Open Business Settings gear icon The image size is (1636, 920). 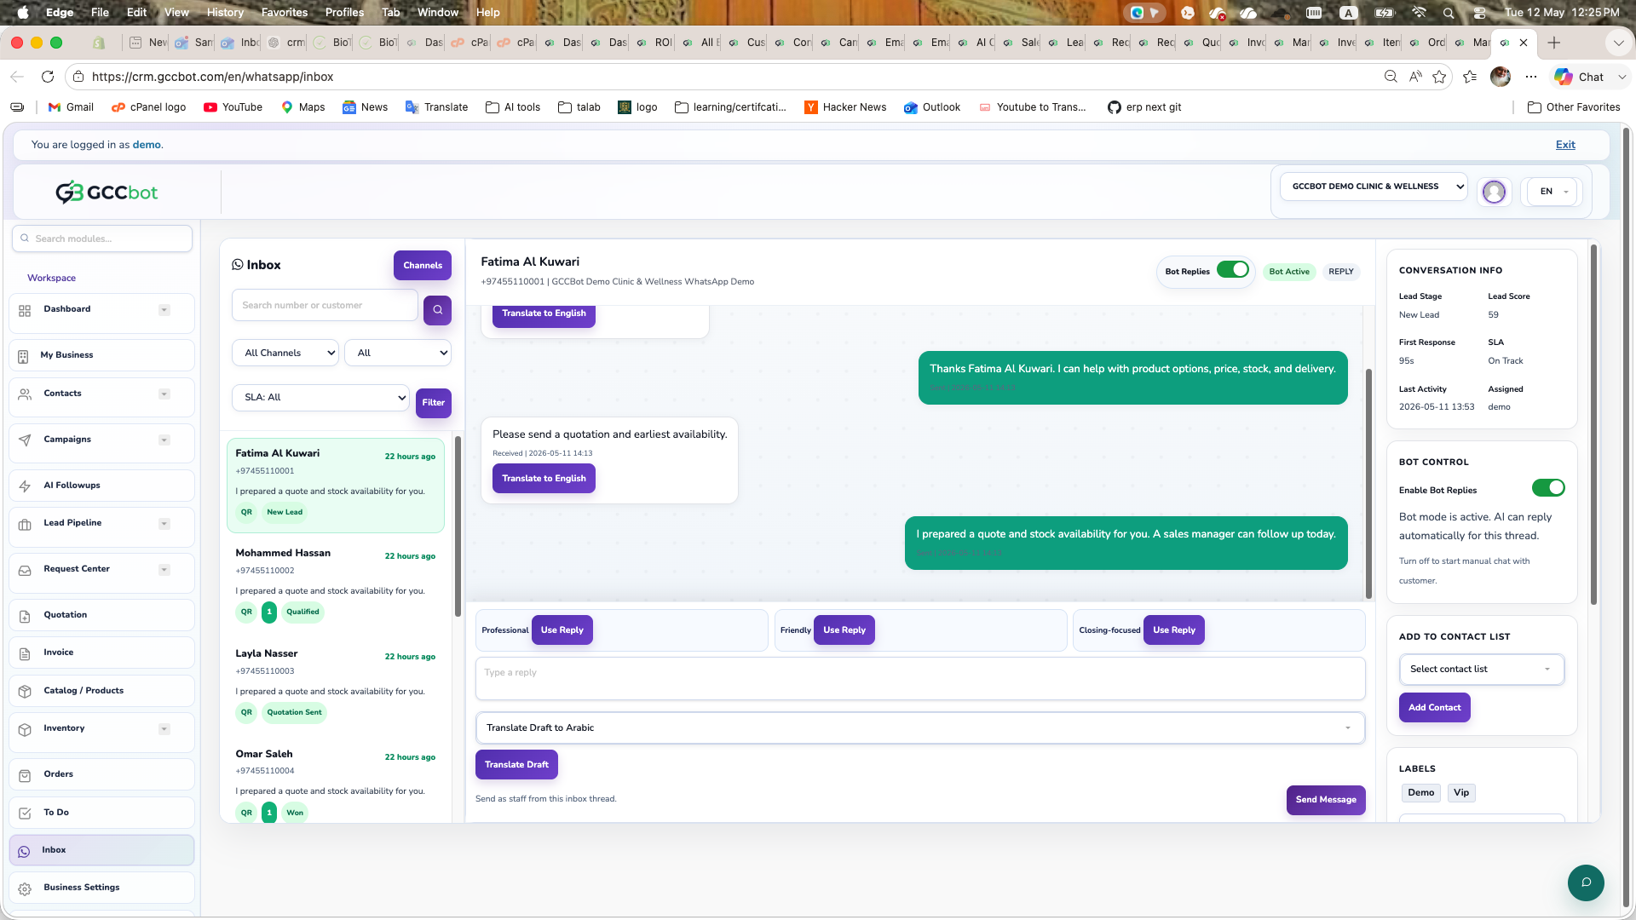pos(25,888)
